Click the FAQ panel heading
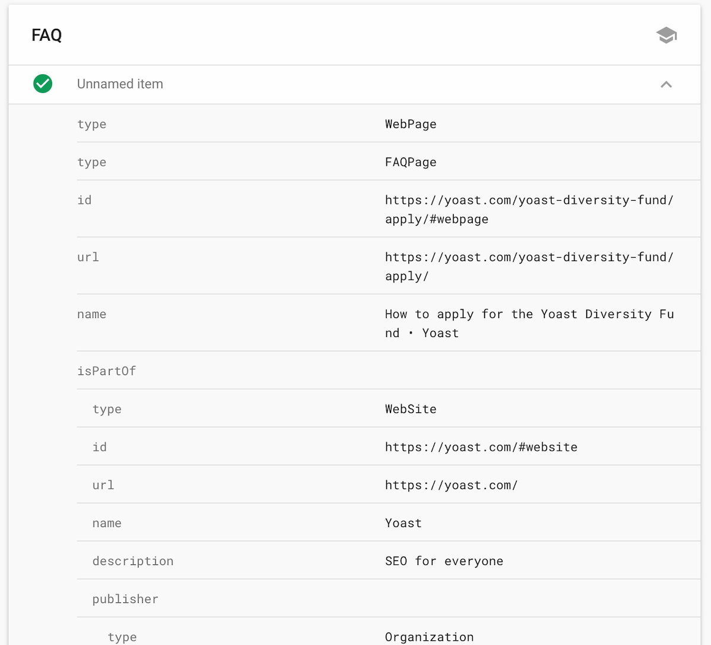Screen dimensions: 711x645 click(x=47, y=36)
